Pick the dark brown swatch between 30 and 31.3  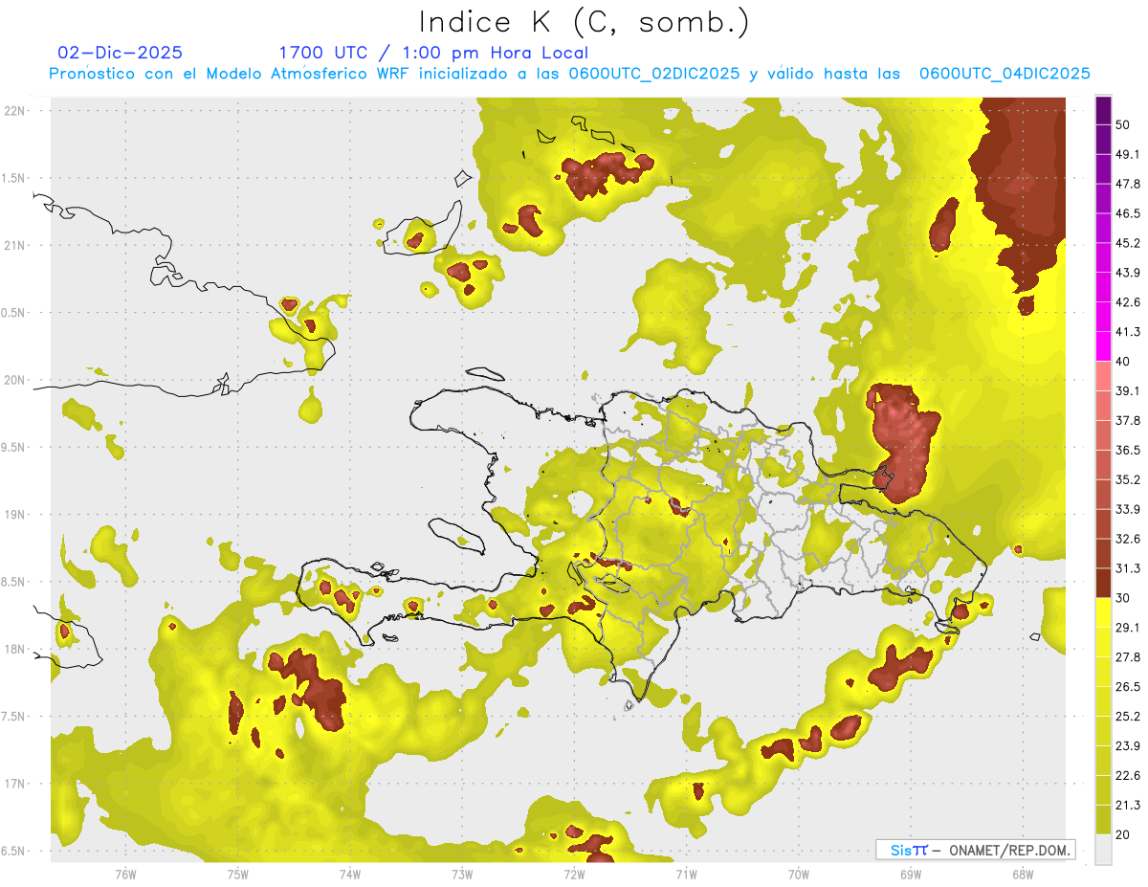(x=1103, y=583)
